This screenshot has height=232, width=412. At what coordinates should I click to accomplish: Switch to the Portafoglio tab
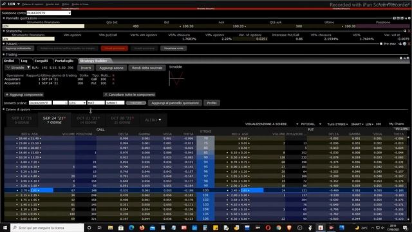64,61
